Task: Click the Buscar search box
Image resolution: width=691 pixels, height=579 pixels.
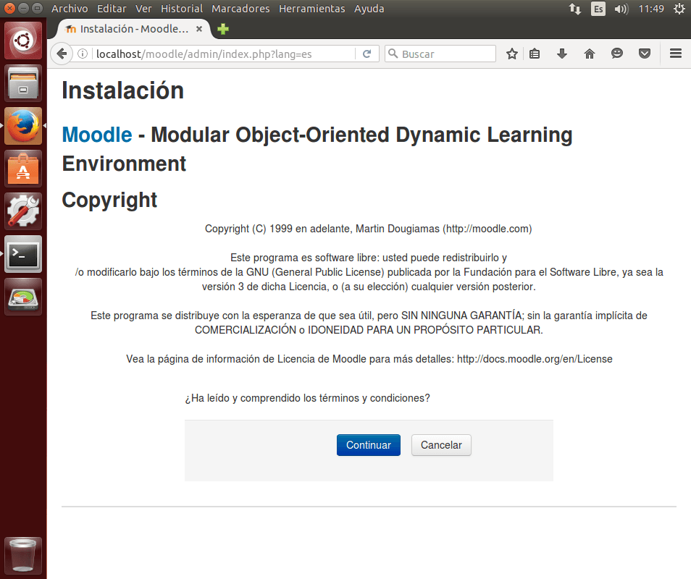Action: coord(440,54)
